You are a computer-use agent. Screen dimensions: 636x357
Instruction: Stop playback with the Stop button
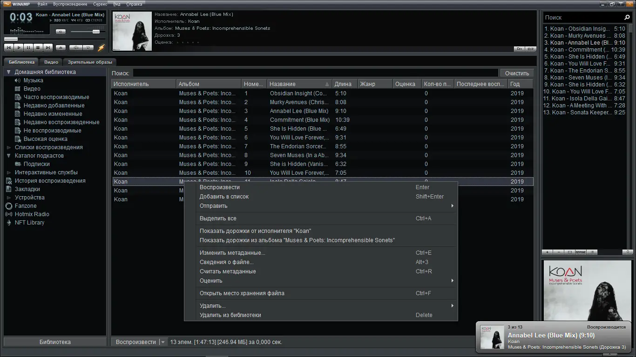click(x=38, y=47)
